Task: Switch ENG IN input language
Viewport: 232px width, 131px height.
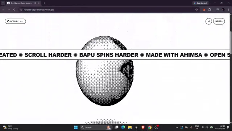Action: point(197,127)
